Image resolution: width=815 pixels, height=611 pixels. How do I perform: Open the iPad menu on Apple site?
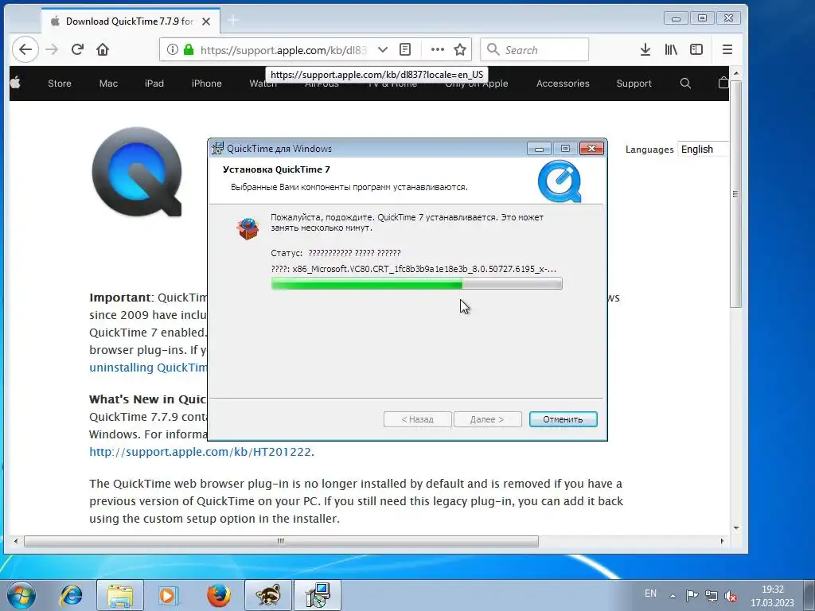pos(154,83)
